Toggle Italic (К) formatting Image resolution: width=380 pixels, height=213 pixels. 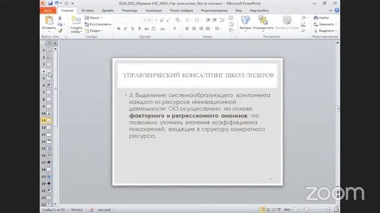[125, 28]
